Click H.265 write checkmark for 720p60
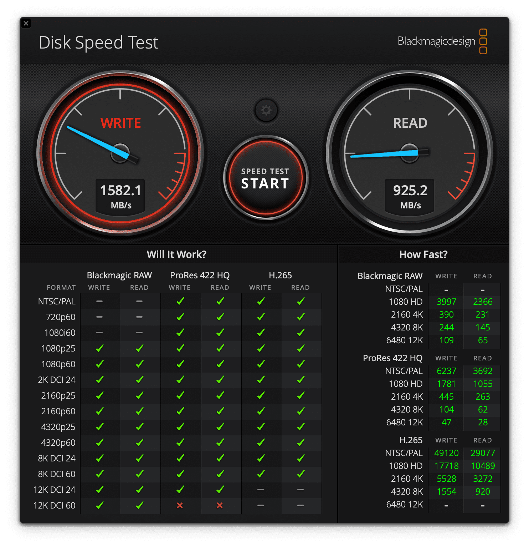 (261, 317)
